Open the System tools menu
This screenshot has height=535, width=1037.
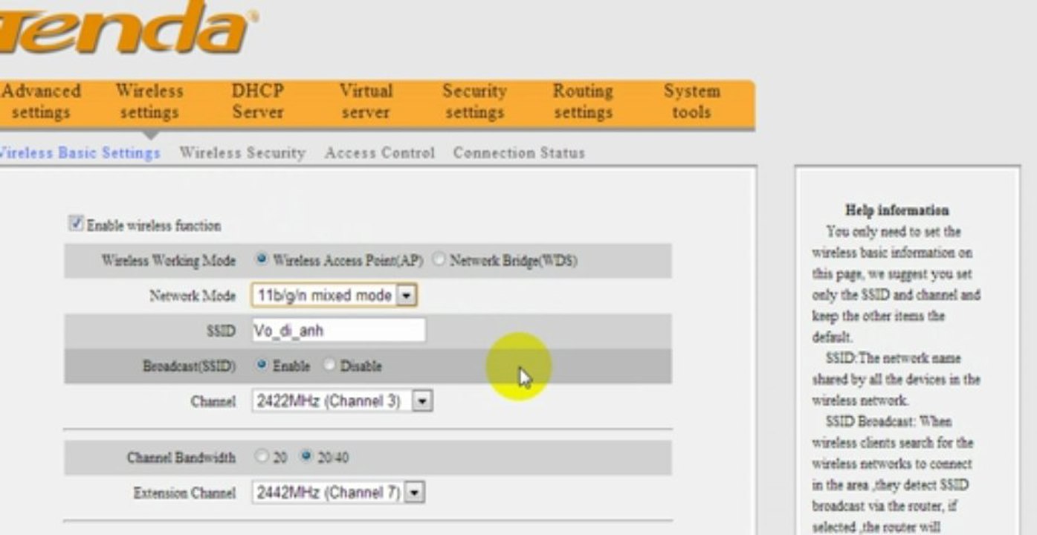coord(691,102)
